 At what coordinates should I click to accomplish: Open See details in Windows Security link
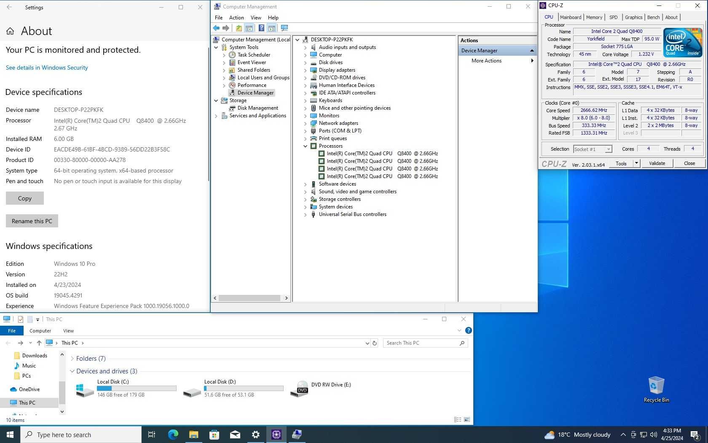[47, 68]
